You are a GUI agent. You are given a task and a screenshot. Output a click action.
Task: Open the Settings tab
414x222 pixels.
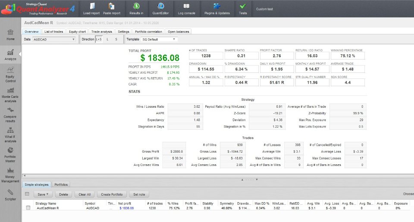pos(123,31)
